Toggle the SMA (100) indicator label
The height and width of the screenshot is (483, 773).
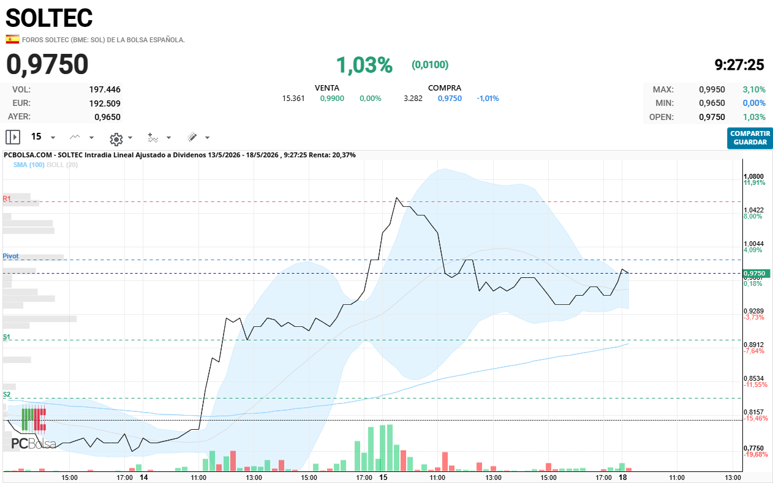[29, 165]
